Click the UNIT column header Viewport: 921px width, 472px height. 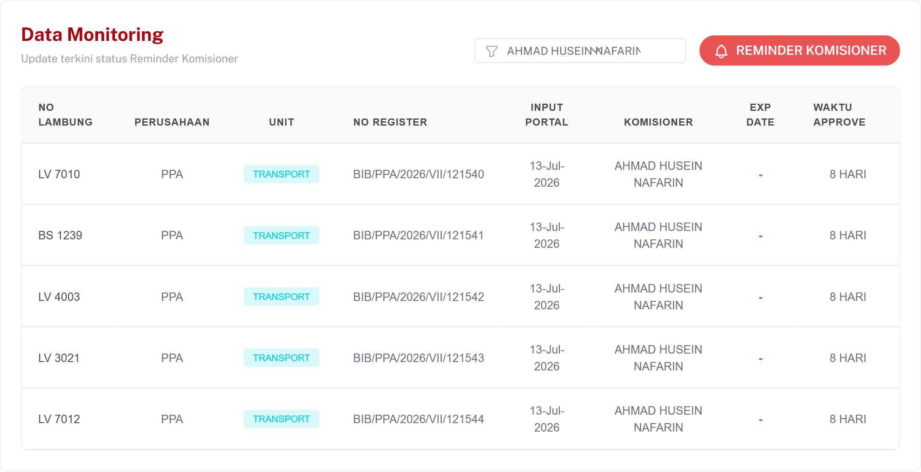point(282,122)
